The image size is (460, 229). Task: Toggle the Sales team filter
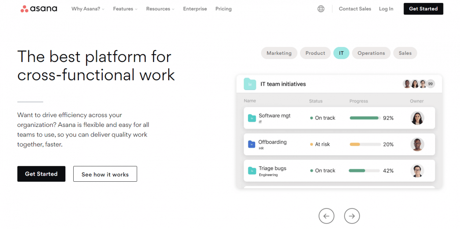405,53
